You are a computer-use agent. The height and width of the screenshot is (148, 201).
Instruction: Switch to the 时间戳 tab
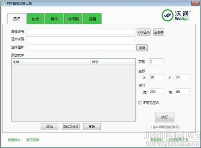pyautogui.click(x=73, y=19)
